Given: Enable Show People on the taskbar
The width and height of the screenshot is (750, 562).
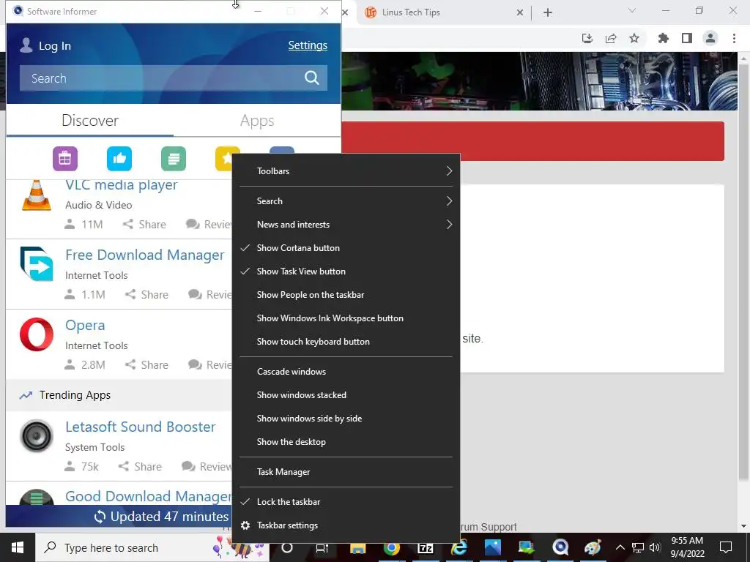Looking at the screenshot, I should pyautogui.click(x=346, y=294).
